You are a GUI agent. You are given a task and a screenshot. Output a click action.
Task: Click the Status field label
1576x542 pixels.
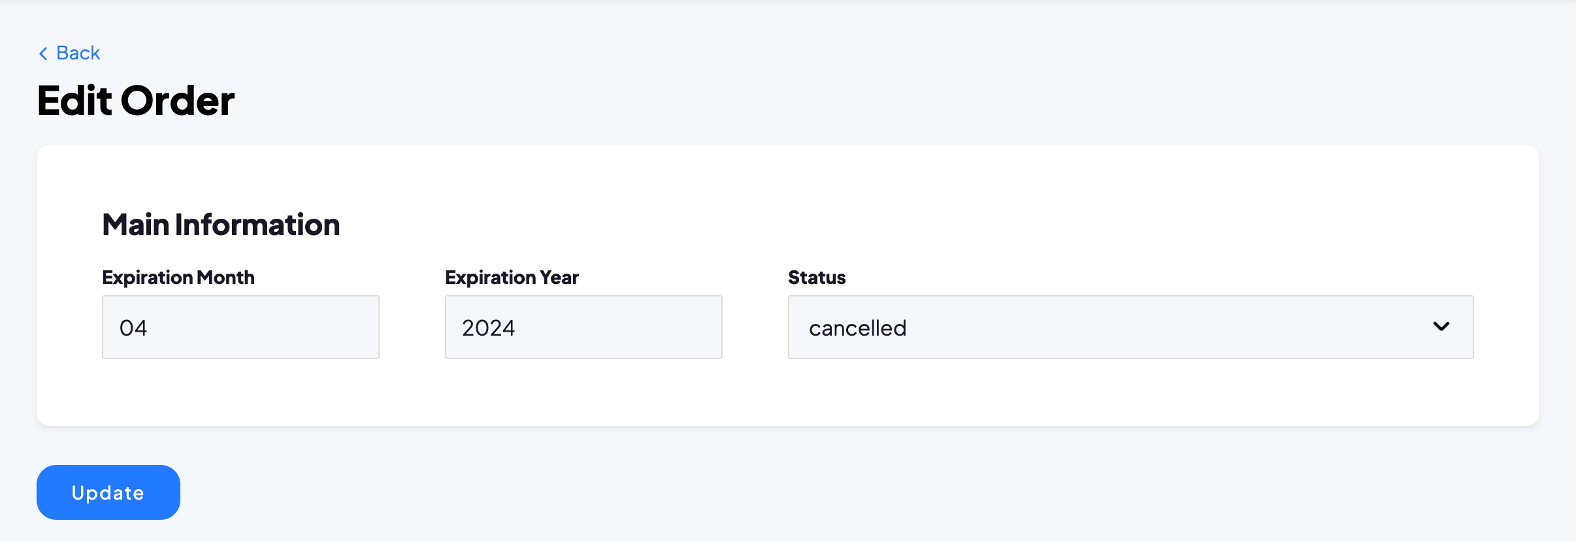pos(816,278)
